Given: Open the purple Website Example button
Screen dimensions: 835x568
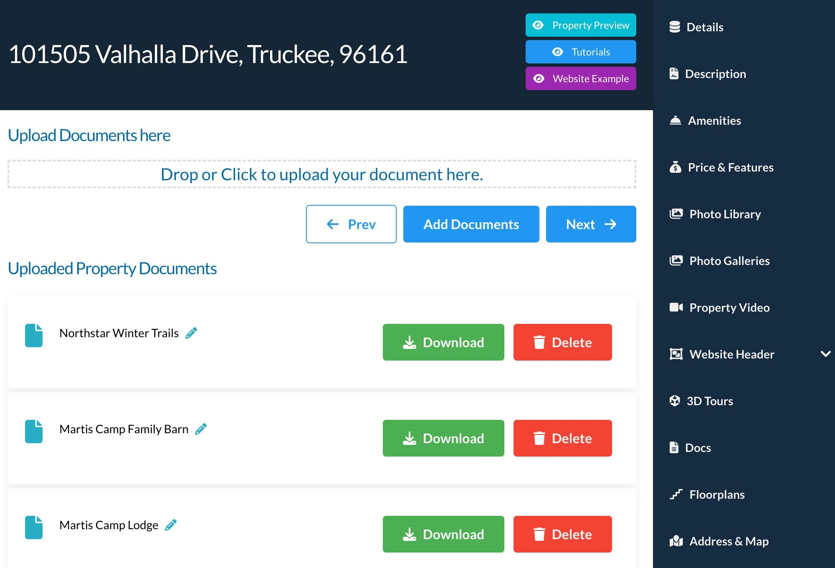Looking at the screenshot, I should coord(581,78).
